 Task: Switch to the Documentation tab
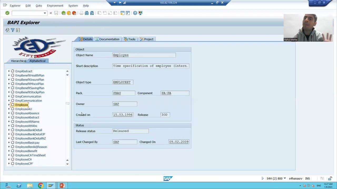coord(107,39)
